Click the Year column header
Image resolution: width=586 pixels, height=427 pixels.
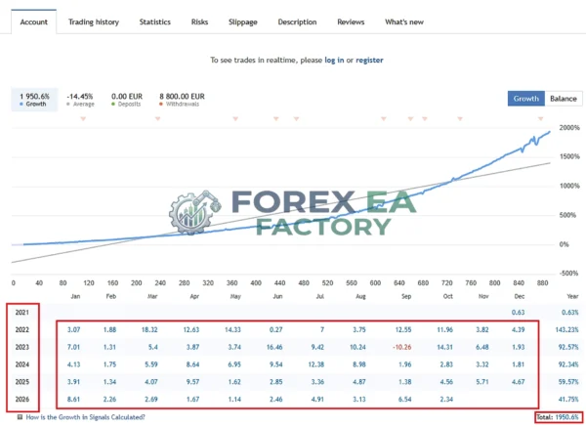tap(572, 296)
